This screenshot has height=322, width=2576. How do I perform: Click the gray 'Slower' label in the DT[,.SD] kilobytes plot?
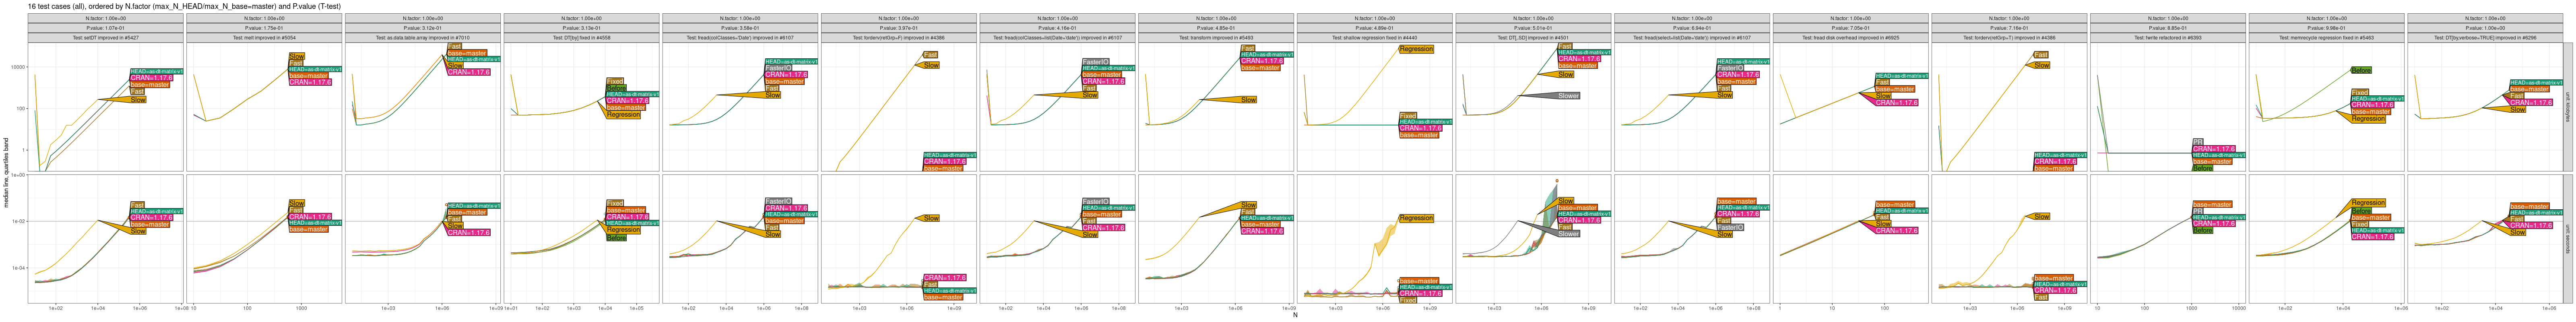[x=1568, y=96]
